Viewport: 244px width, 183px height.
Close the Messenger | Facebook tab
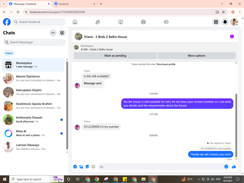coord(49,4)
